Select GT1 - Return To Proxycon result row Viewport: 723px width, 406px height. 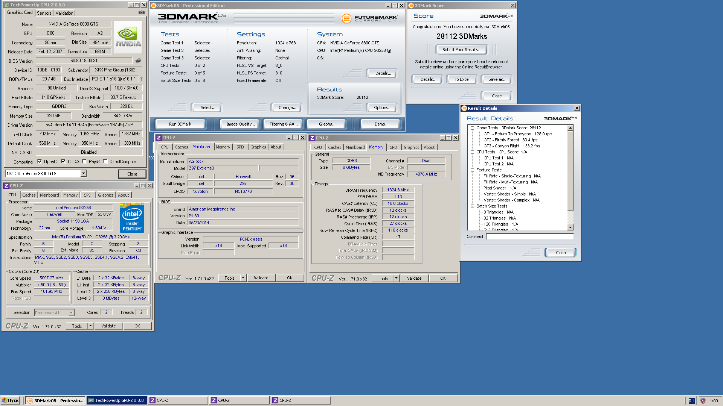(x=517, y=134)
